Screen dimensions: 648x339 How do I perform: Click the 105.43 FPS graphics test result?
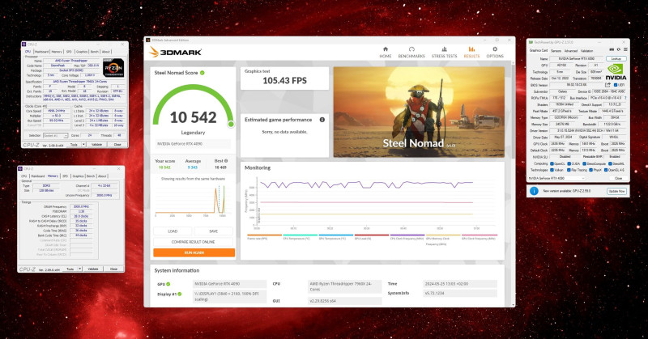(285, 81)
